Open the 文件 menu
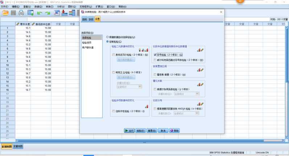 point(4,6)
